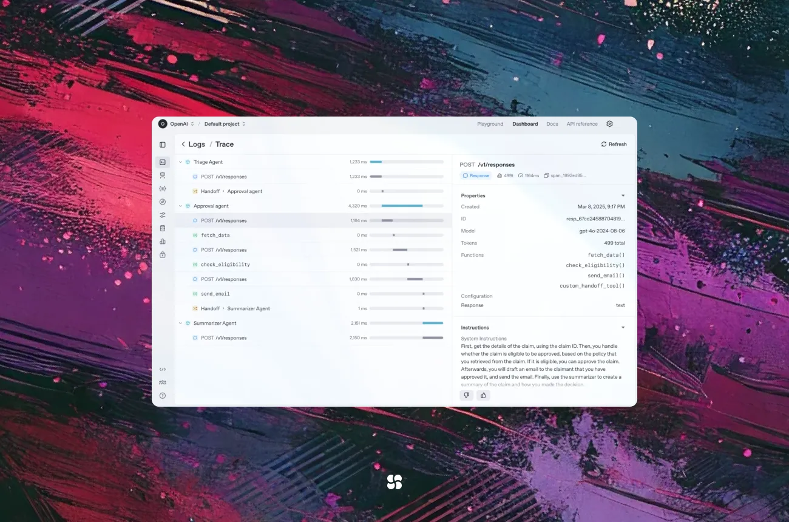Click the Response badge
Image resolution: width=789 pixels, height=522 pixels.
(476, 175)
